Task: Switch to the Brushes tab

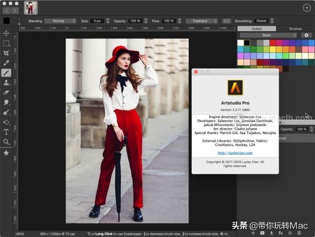Action: point(295,28)
